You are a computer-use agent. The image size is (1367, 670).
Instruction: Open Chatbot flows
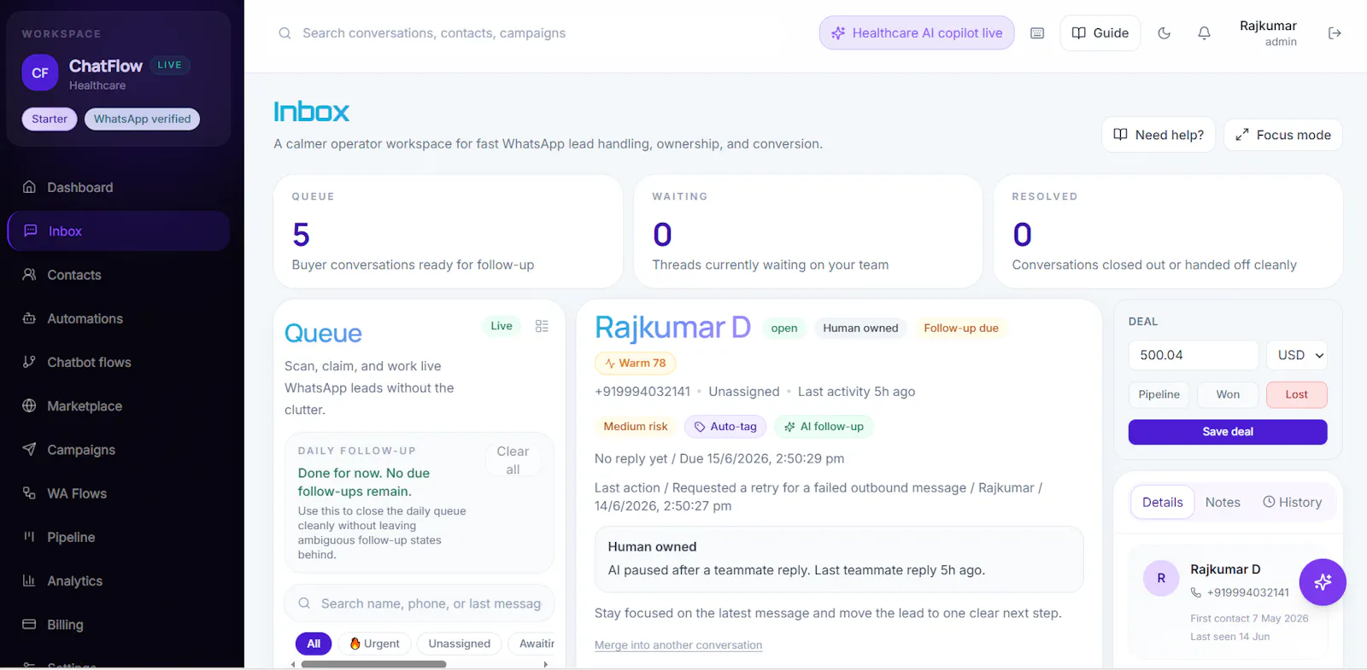coord(119,362)
